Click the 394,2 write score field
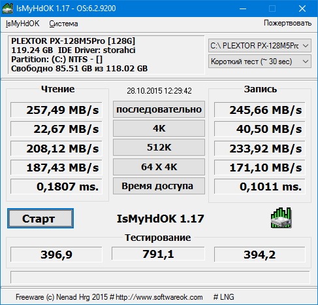This screenshot has height=305, width=318. pos(260,255)
